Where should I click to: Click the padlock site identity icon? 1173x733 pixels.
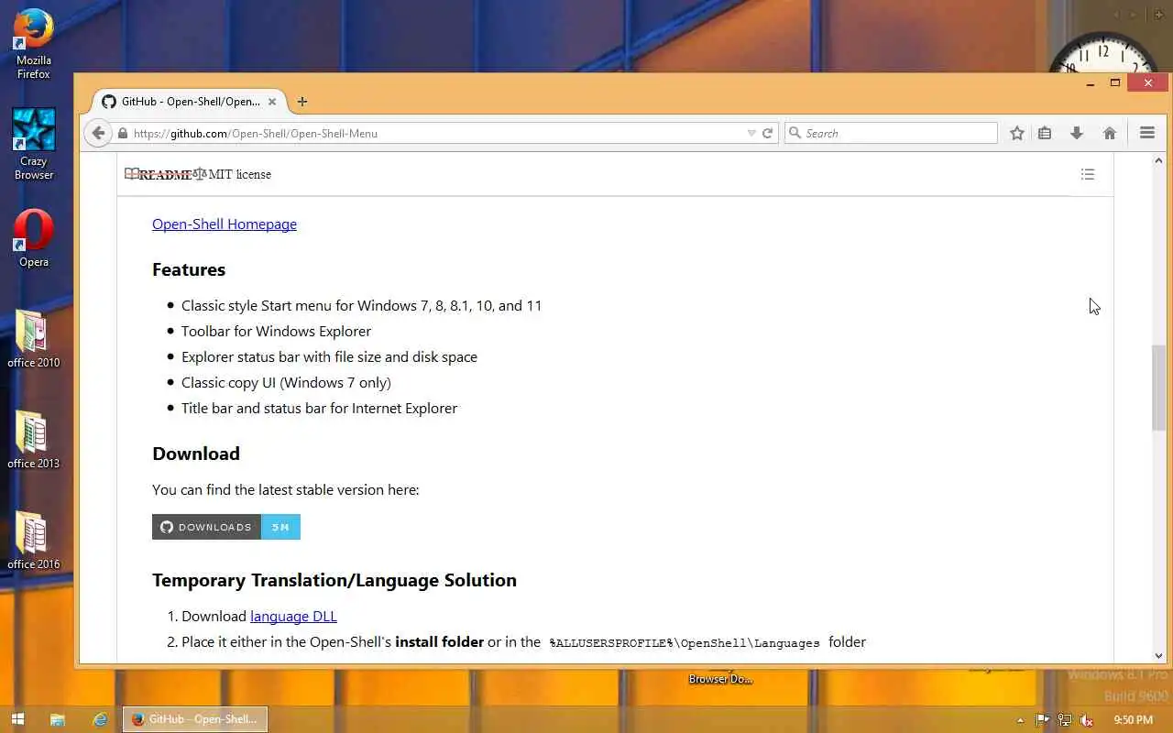(123, 134)
